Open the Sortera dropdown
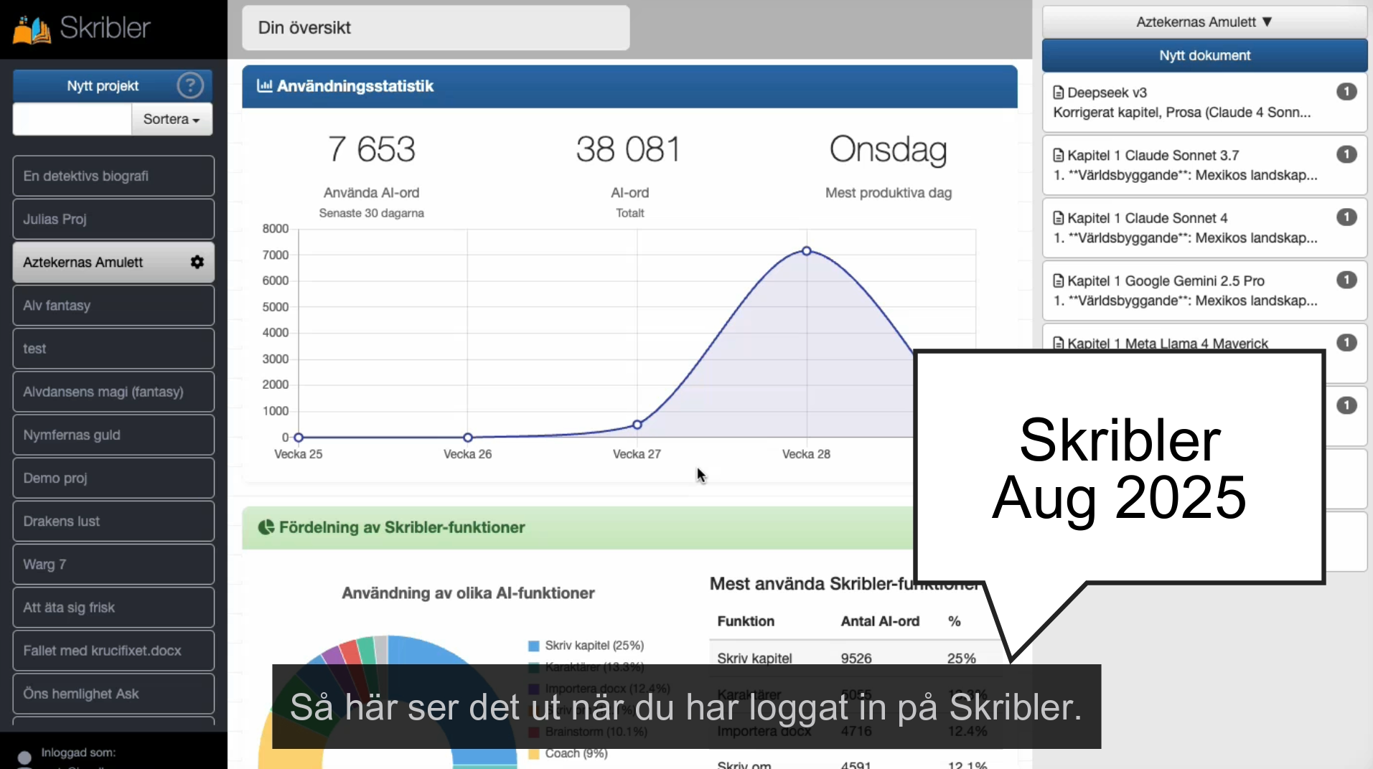 (x=172, y=119)
